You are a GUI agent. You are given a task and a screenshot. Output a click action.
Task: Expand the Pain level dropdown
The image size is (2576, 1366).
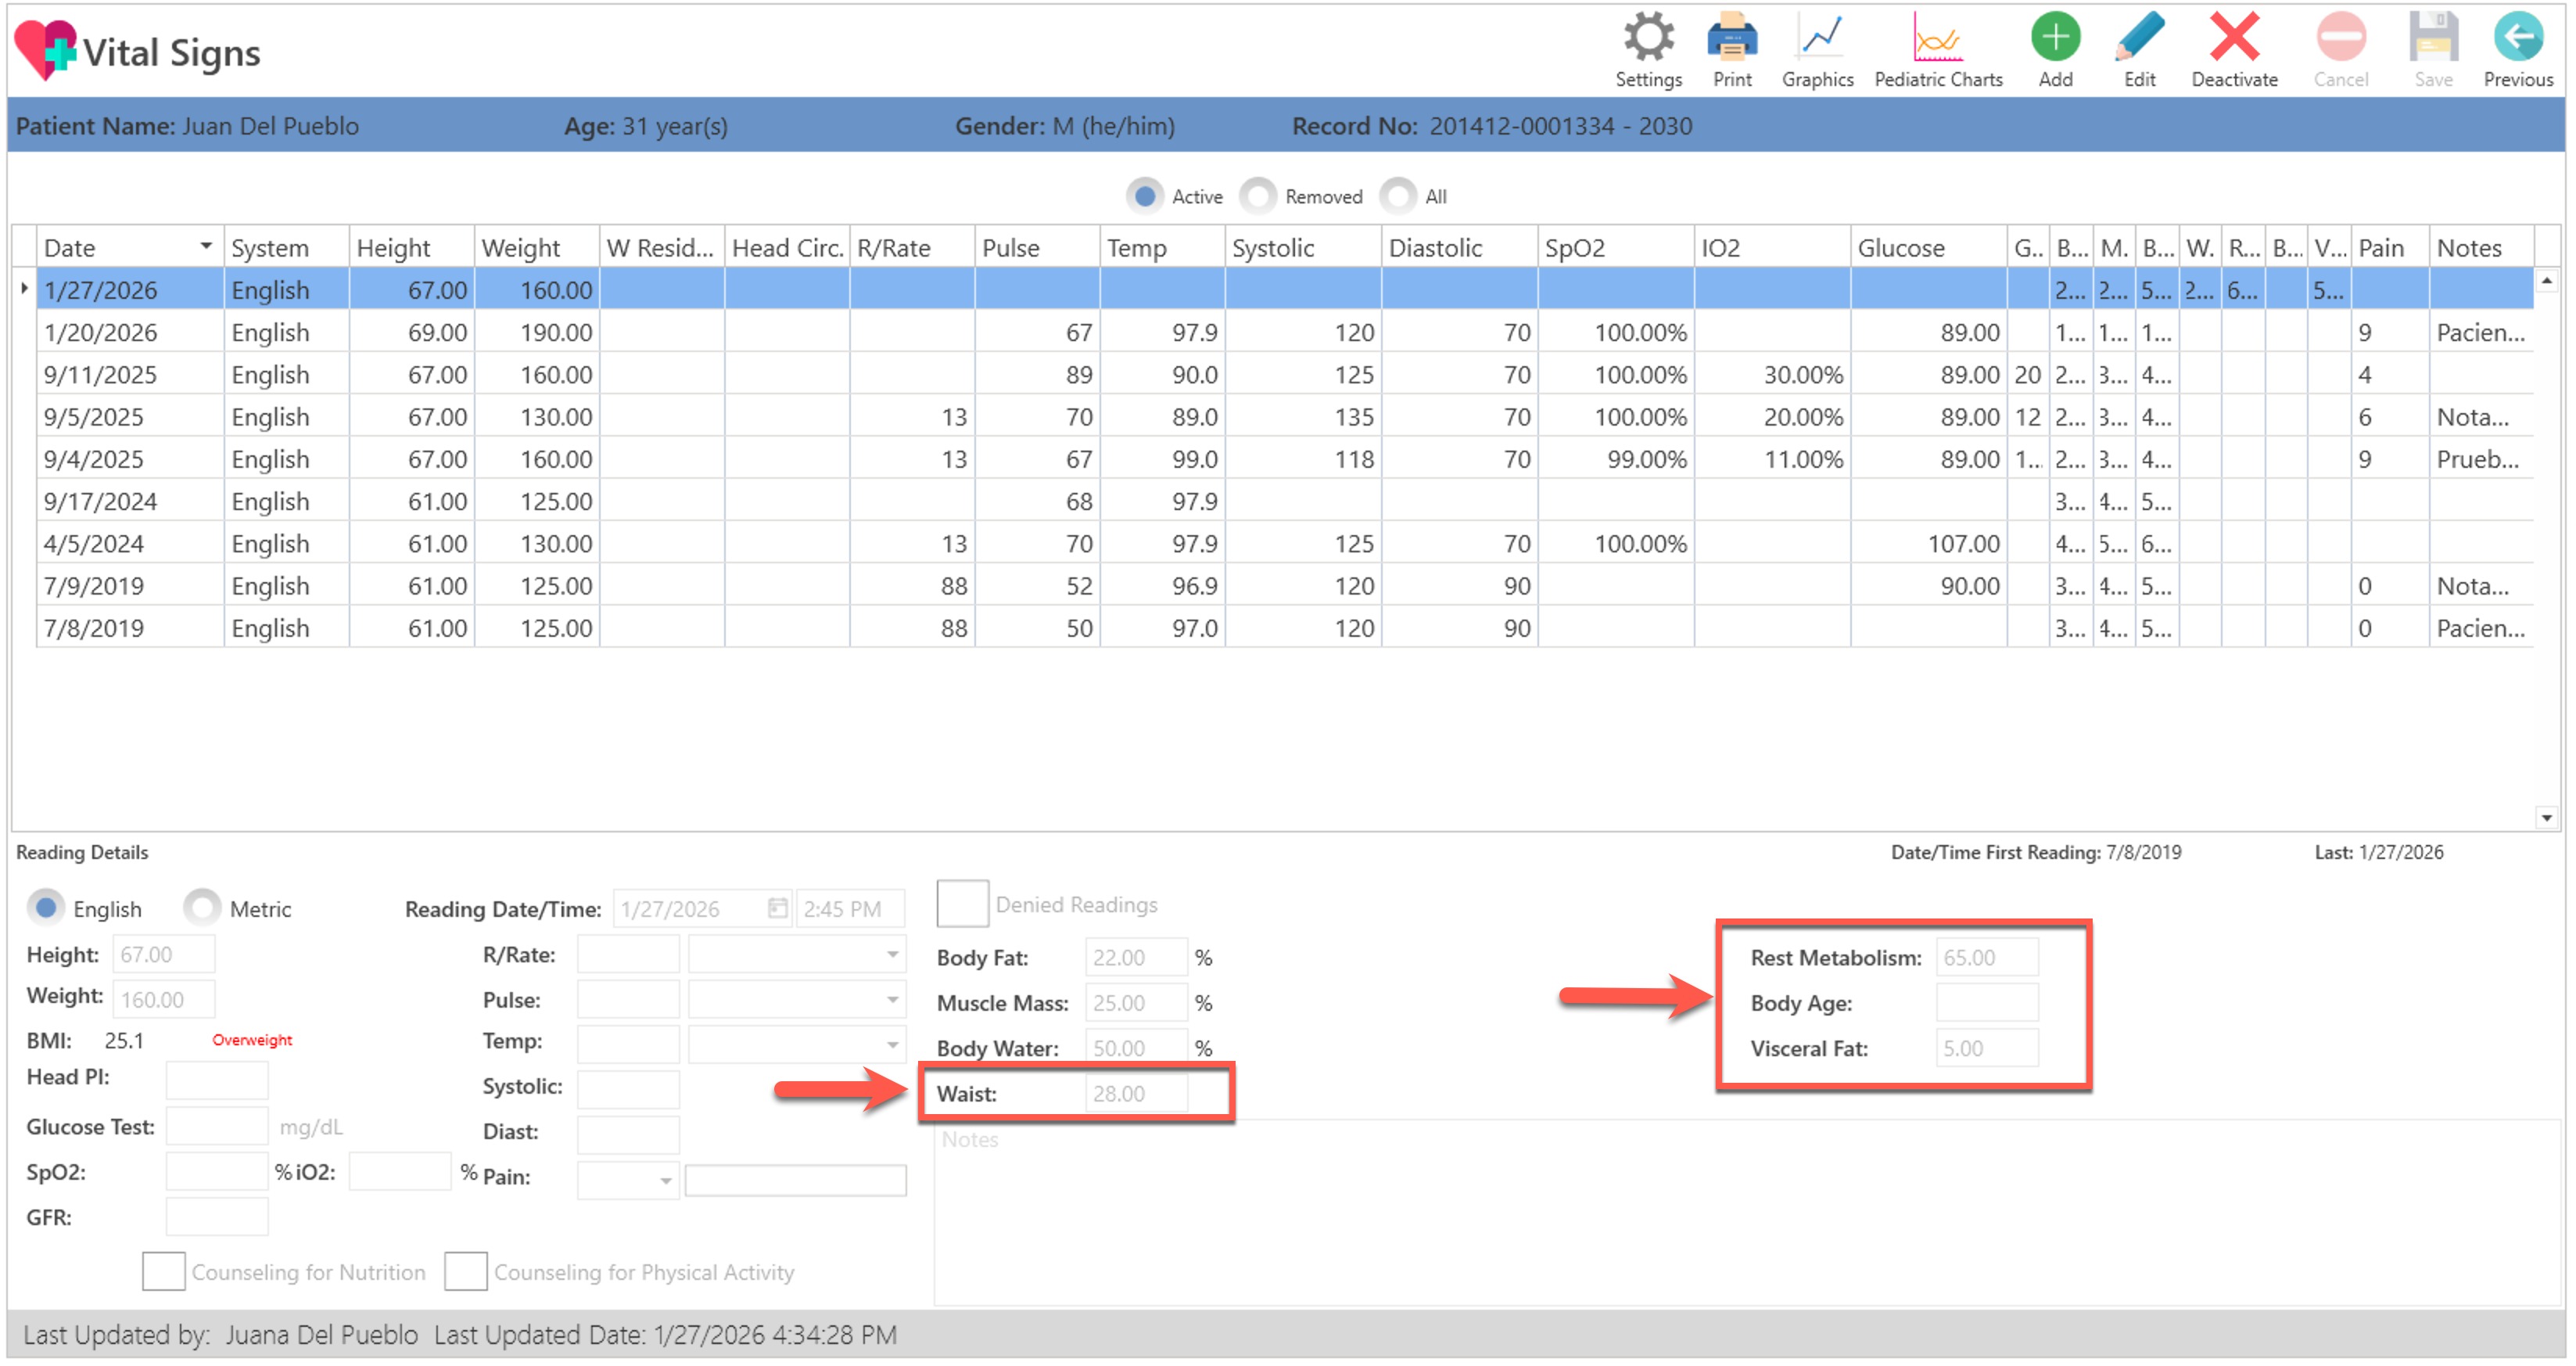(665, 1181)
